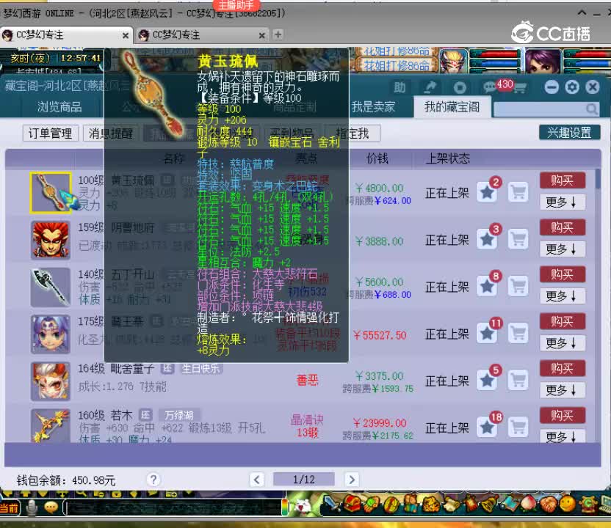Favorite the 毗舍童子 listing with star
This screenshot has width=611, height=528.
[x=487, y=381]
